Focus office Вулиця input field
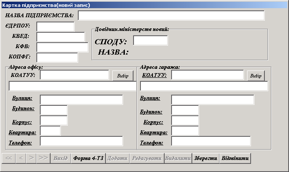The height and width of the screenshot is (172, 289). [x=81, y=100]
